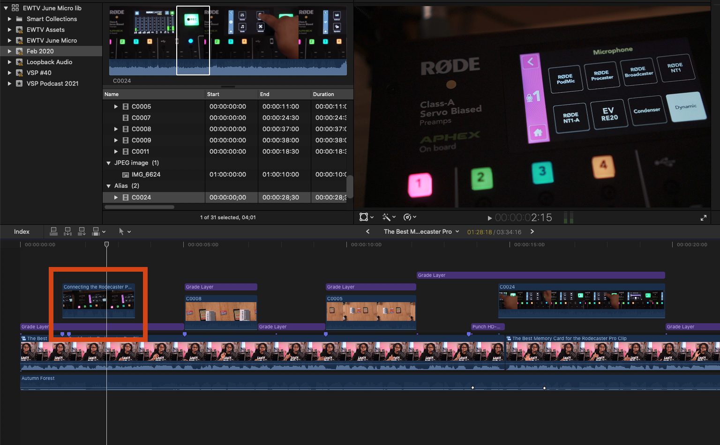This screenshot has width=720, height=445.
Task: Click the browser list vertical scrollbar
Action: click(x=350, y=186)
